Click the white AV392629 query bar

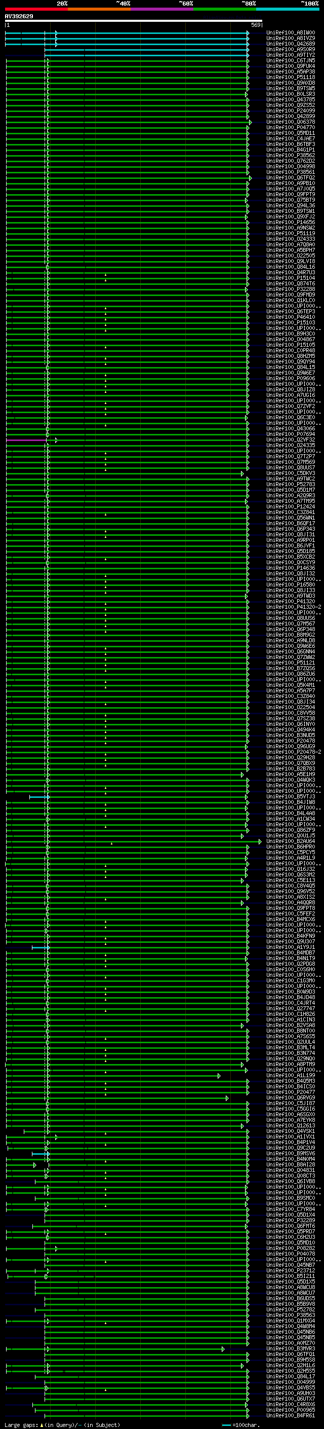(x=134, y=21)
